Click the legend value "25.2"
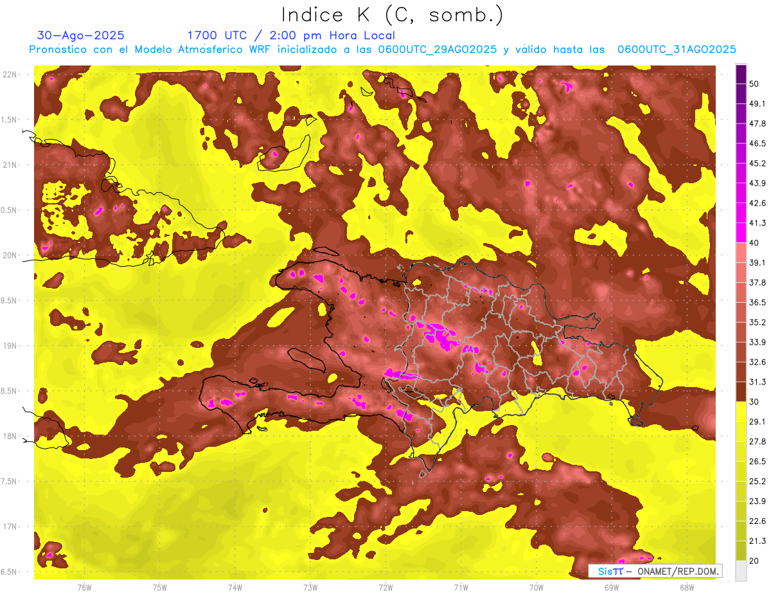Image resolution: width=771 pixels, height=596 pixels. point(758,482)
